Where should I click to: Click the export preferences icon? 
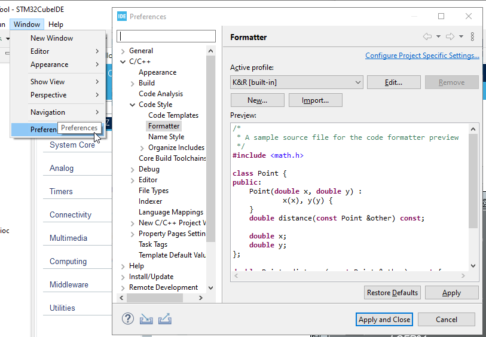(166, 319)
